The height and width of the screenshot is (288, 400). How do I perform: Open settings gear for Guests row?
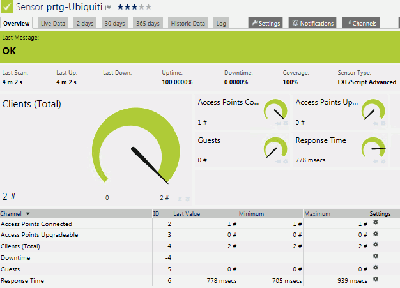click(376, 268)
